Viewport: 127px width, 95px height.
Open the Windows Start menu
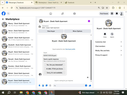click(x=3, y=92)
